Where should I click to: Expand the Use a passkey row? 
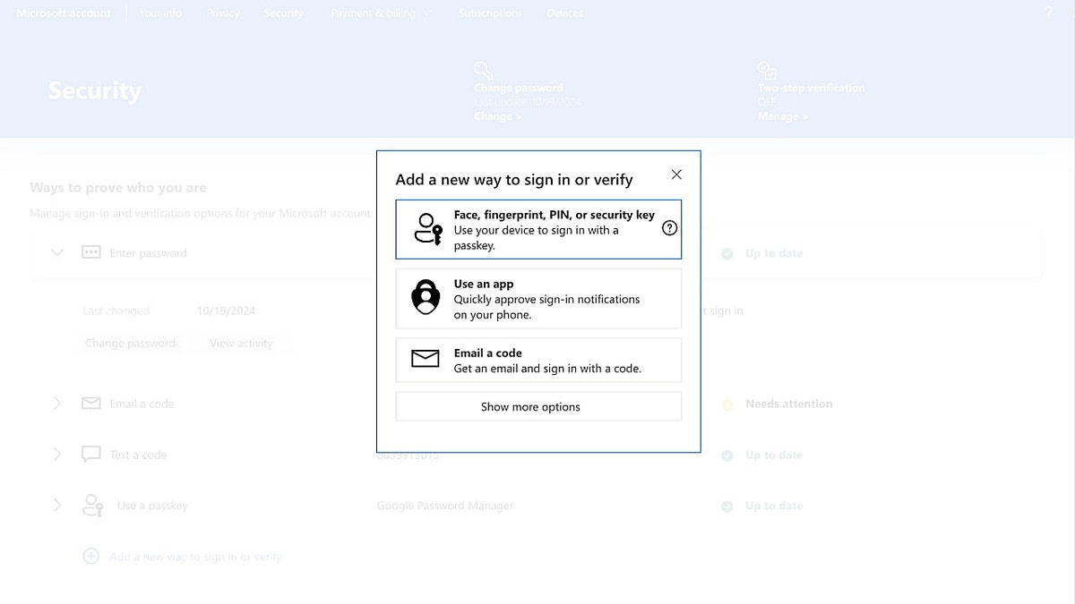(x=57, y=506)
